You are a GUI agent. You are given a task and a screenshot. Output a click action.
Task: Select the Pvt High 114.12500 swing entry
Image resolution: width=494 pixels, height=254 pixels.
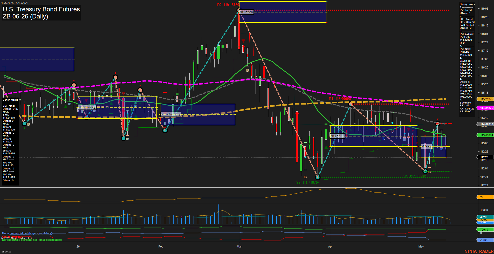[x=466, y=38]
